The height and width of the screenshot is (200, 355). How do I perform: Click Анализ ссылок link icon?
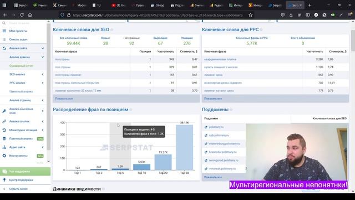coord(4,121)
